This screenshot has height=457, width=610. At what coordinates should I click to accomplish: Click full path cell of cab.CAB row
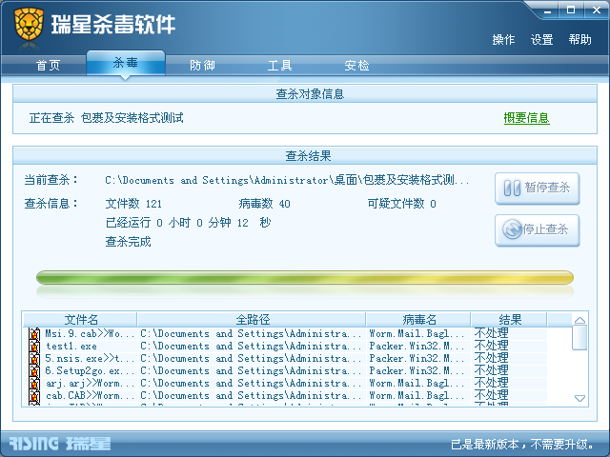251,396
